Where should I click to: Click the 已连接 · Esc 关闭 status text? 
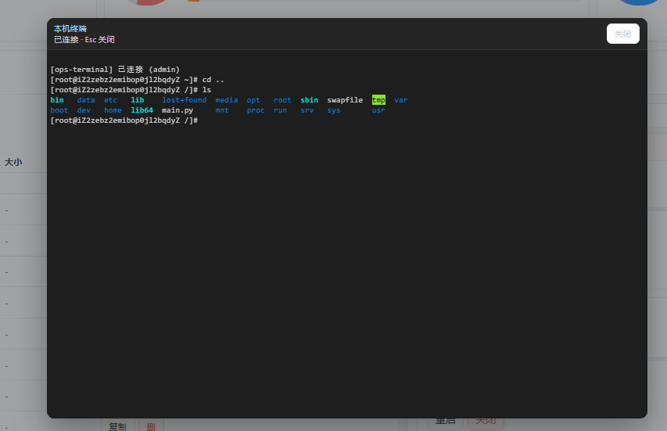pyautogui.click(x=84, y=40)
